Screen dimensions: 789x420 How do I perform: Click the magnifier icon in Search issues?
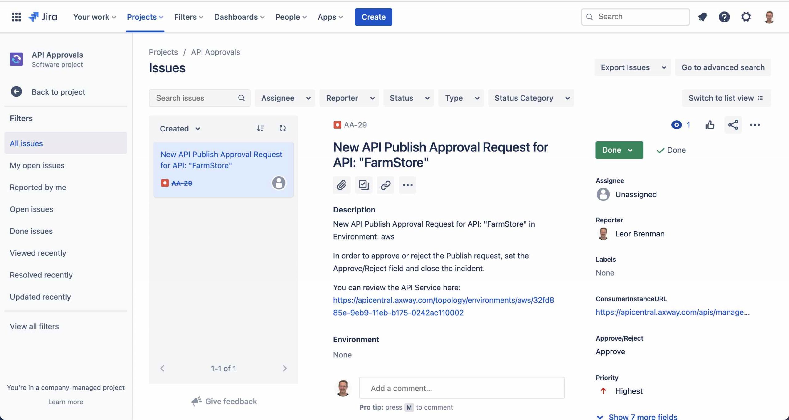point(241,98)
